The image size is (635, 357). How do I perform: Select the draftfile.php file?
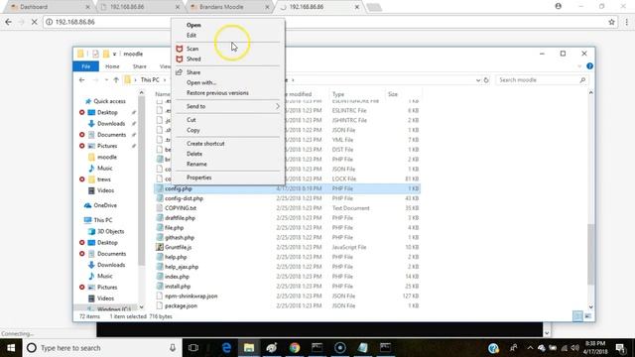click(180, 218)
